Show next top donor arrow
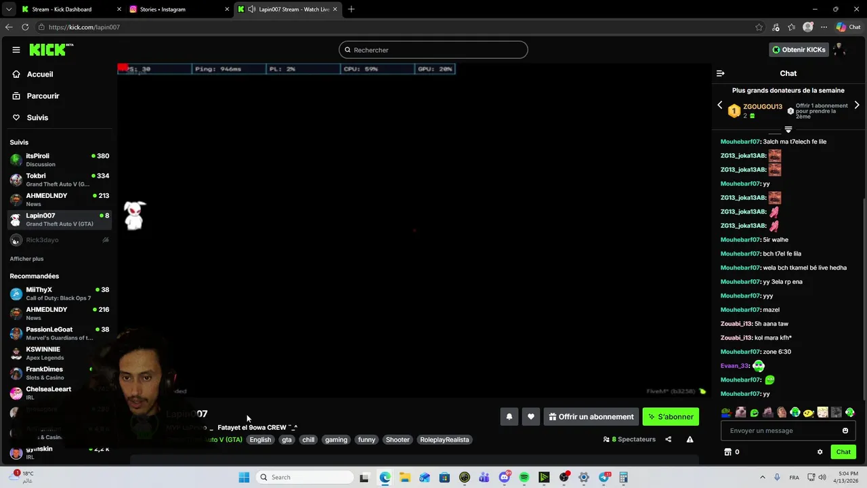Image resolution: width=867 pixels, height=488 pixels. click(857, 105)
